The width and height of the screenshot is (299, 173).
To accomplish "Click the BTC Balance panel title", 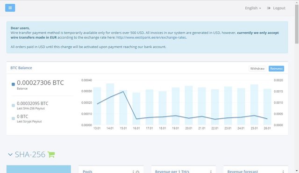I will (21, 68).
